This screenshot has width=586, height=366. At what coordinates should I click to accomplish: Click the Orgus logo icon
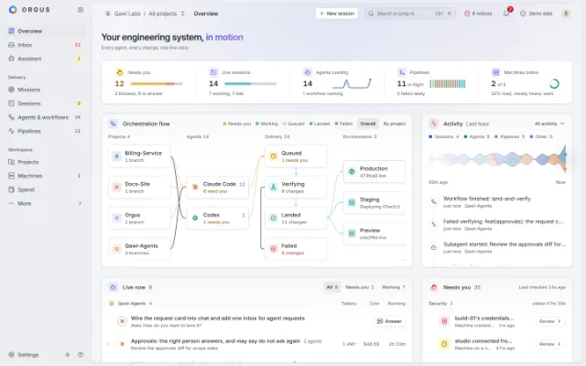13,10
